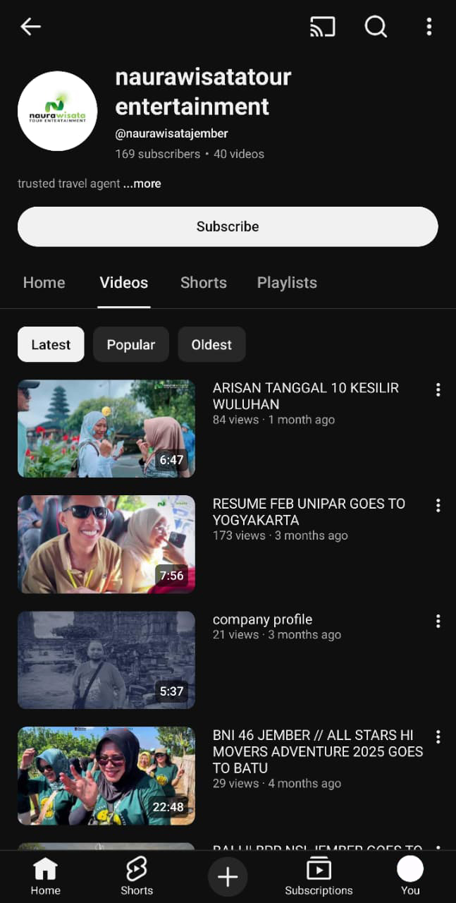Select the Popular filter chip

130,344
